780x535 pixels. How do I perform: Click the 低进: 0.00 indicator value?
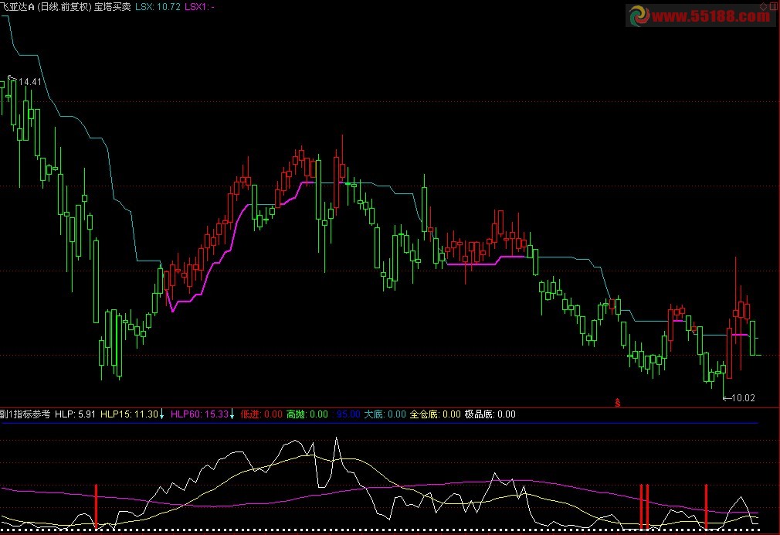(x=262, y=414)
